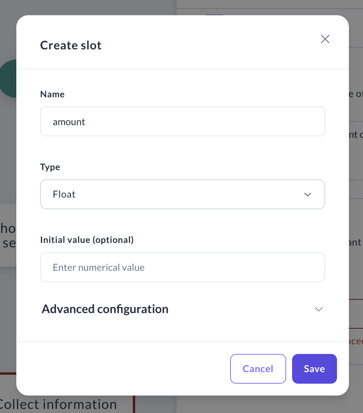Click the "Name" field label
The height and width of the screenshot is (413, 363).
(52, 94)
